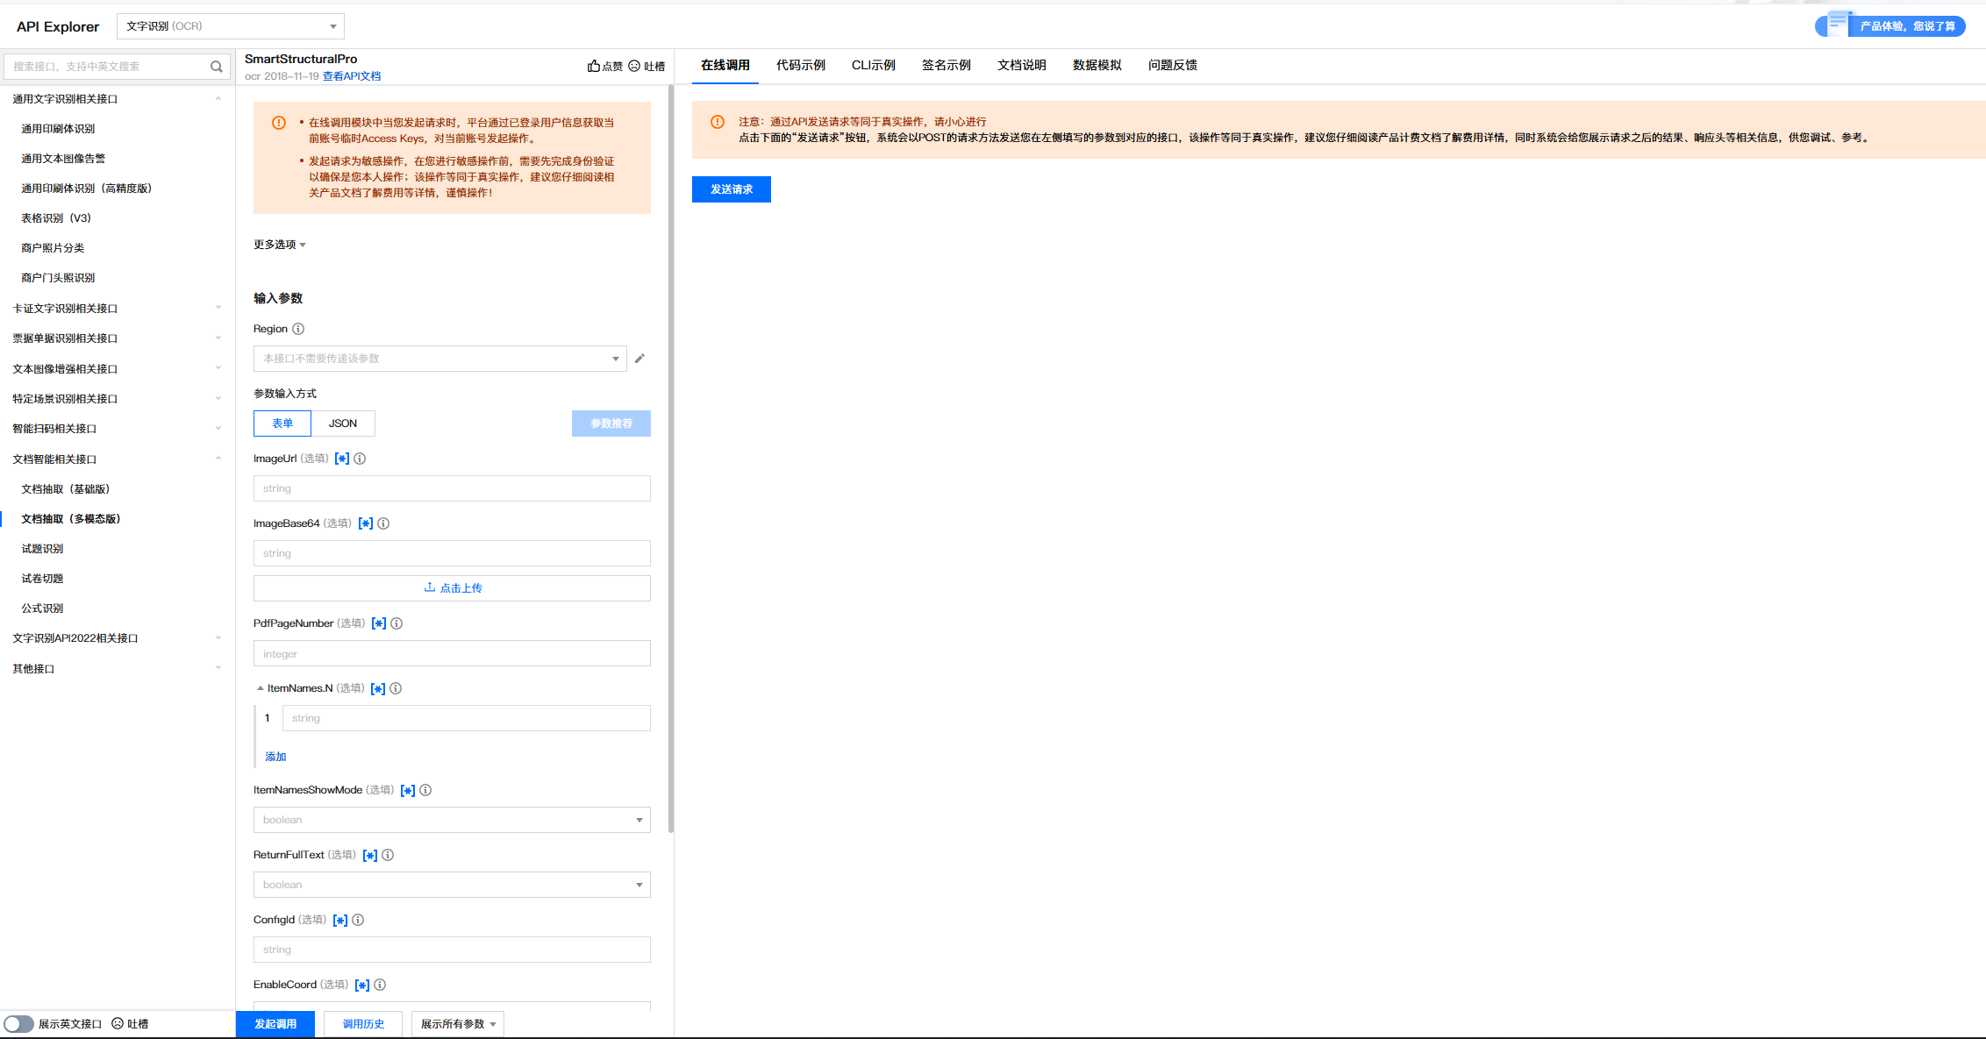This screenshot has height=1039, width=1986.
Task: Click the pencil edit icon beside Region
Action: [639, 359]
